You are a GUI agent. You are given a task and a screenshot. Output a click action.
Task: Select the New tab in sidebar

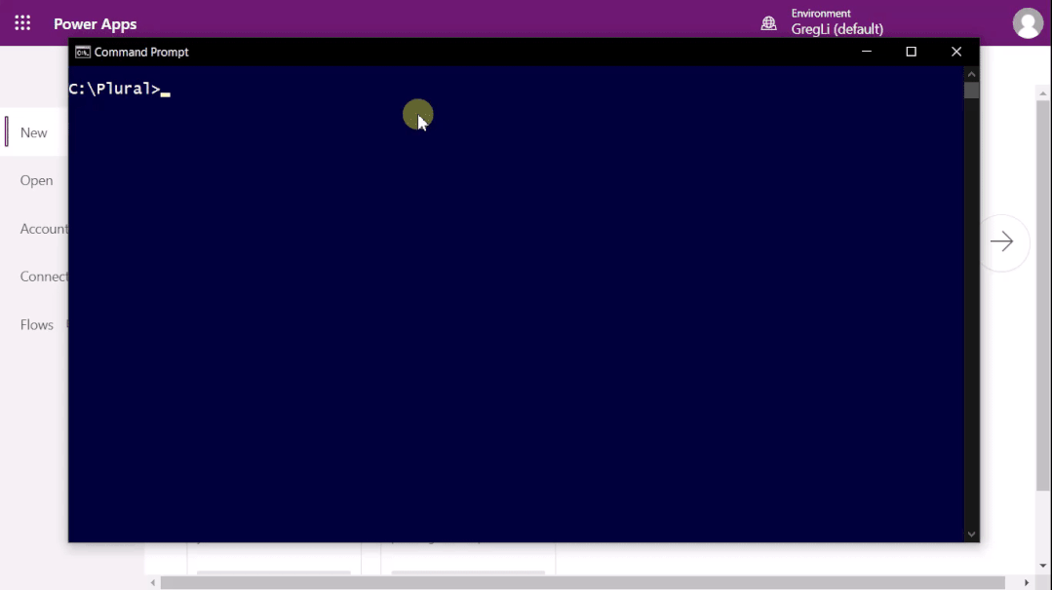click(33, 132)
